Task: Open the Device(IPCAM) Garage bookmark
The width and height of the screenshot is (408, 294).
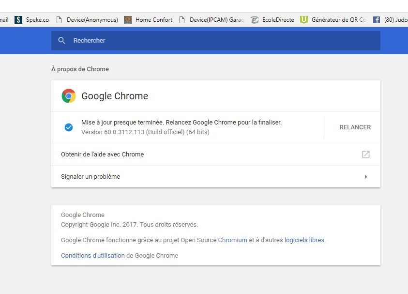Action: pyautogui.click(x=212, y=20)
